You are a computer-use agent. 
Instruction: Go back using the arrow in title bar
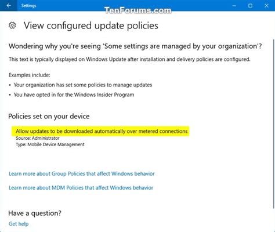(9, 6)
